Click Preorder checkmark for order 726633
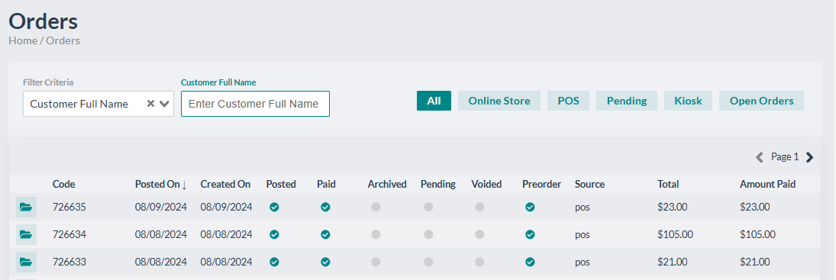The image size is (836, 280). [530, 262]
